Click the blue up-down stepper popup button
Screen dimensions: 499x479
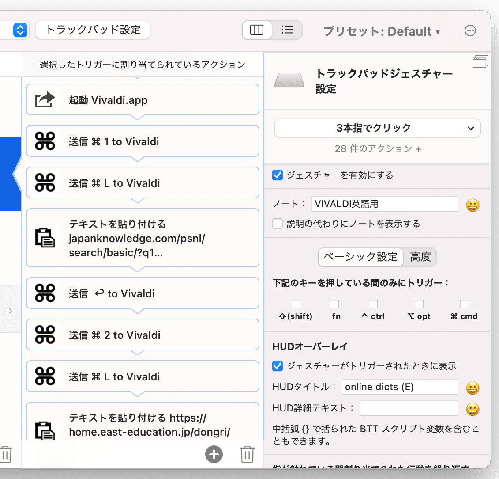point(20,30)
